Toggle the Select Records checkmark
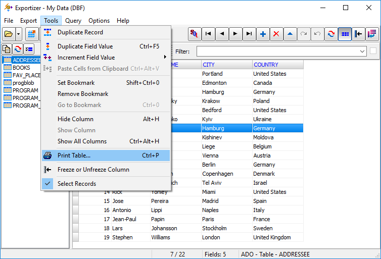 (x=47, y=183)
